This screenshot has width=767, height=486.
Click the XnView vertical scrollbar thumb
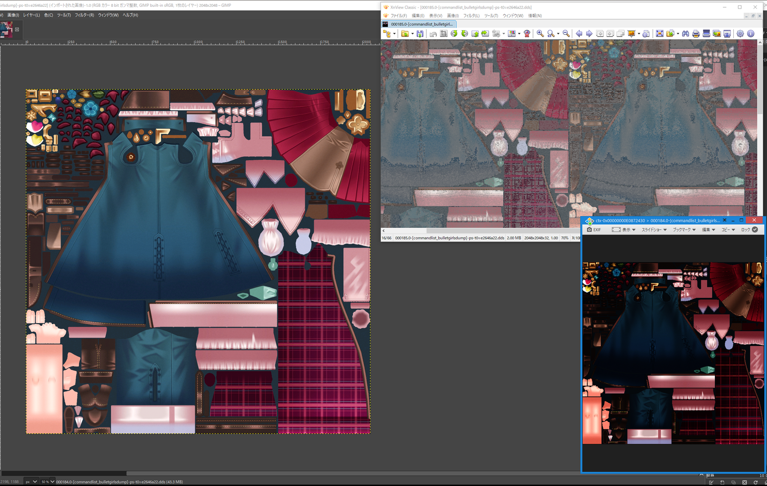760,79
